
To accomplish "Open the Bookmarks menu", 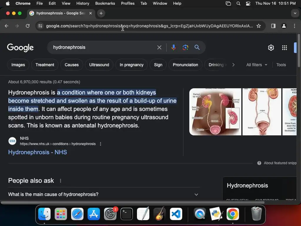I will (x=105, y=4).
